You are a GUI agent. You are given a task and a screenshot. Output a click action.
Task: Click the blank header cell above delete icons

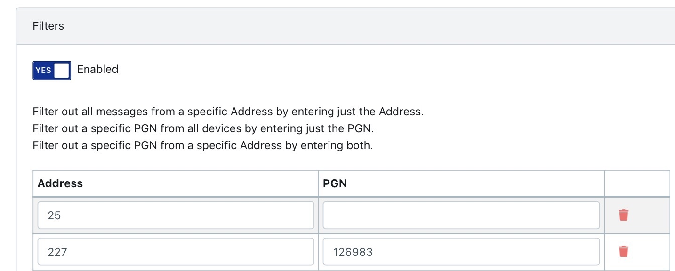[636, 183]
